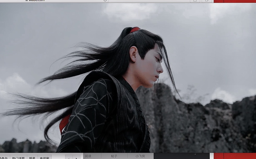This screenshot has height=159, width=256.
Task: Select the 帖子 tab
Action: pos(114,156)
